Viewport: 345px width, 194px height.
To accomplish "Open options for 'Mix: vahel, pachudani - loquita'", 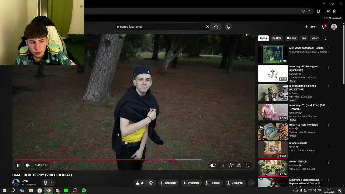I will click(x=328, y=49).
